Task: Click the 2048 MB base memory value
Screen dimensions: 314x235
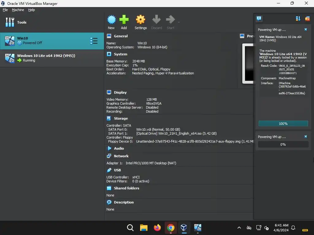Action: [138, 61]
